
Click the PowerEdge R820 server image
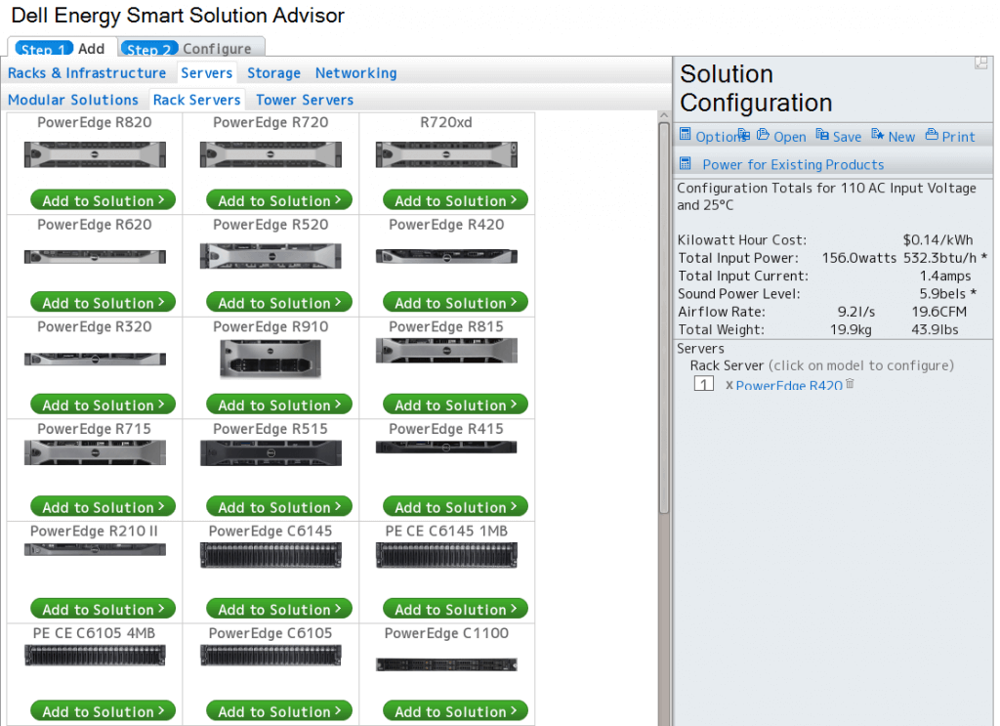tap(95, 154)
